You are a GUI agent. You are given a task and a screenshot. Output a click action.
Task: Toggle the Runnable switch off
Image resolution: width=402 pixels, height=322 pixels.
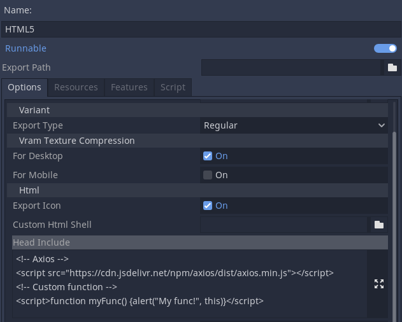coord(385,48)
